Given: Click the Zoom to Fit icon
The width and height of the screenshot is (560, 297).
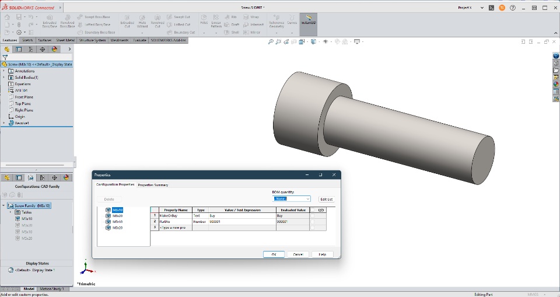Looking at the screenshot, I should coord(271,42).
